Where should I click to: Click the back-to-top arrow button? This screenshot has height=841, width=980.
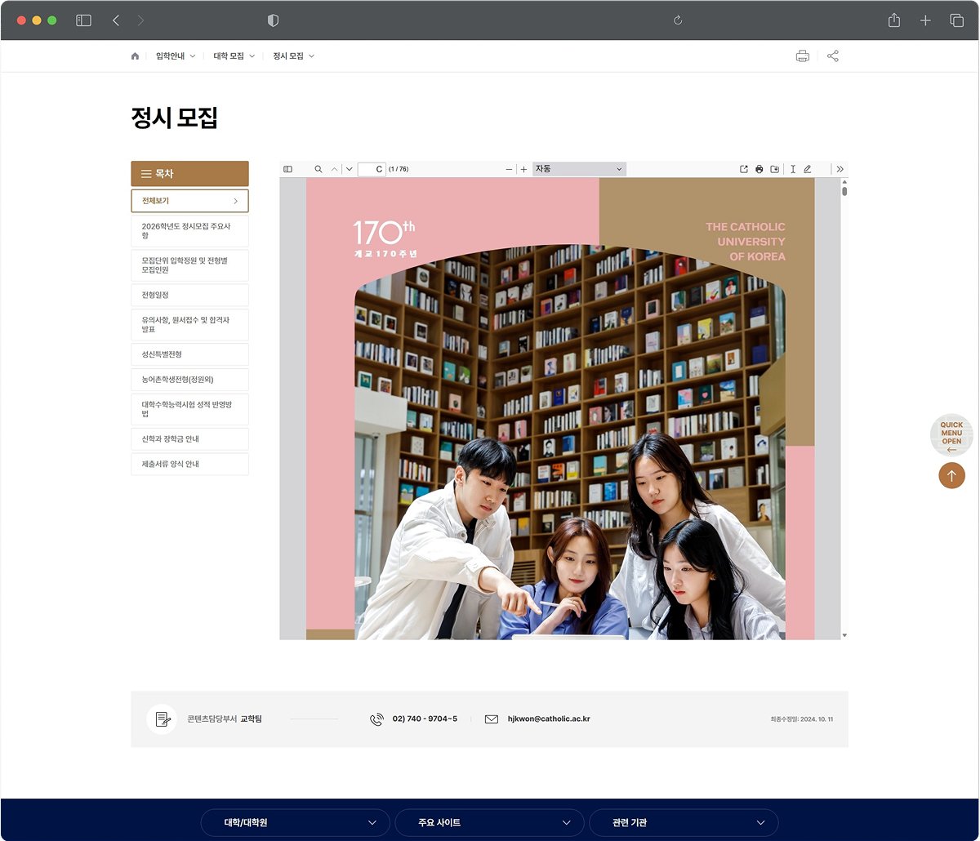tap(951, 475)
